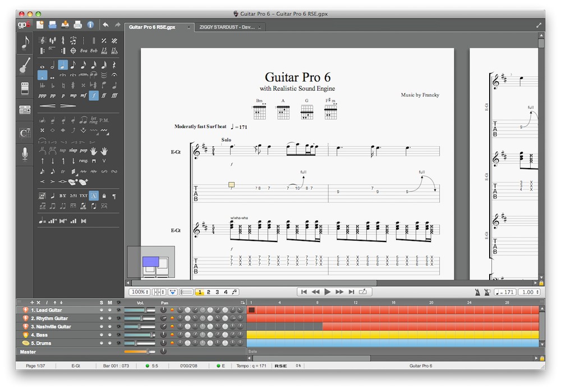The width and height of the screenshot is (561, 391).
Task: Click the add track plus button
Action: pyautogui.click(x=32, y=302)
